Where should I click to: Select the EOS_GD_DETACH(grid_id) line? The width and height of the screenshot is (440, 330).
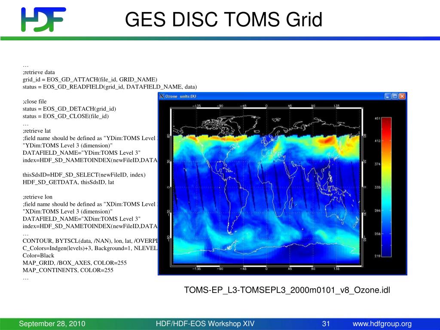(x=69, y=109)
